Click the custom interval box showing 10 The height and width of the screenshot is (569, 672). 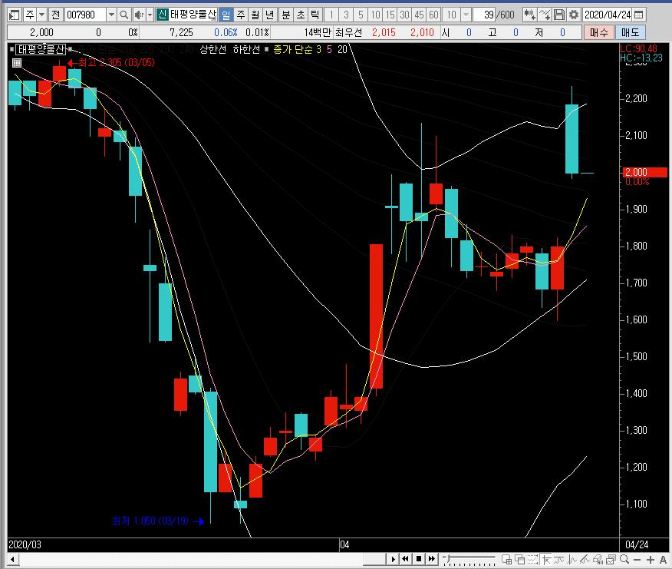tap(451, 15)
